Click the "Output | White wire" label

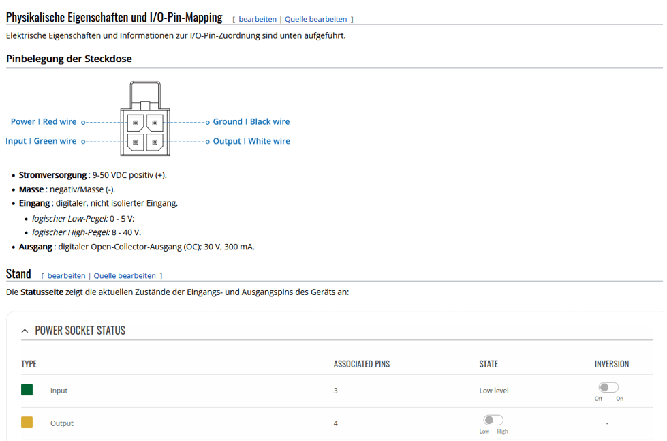[x=251, y=141]
